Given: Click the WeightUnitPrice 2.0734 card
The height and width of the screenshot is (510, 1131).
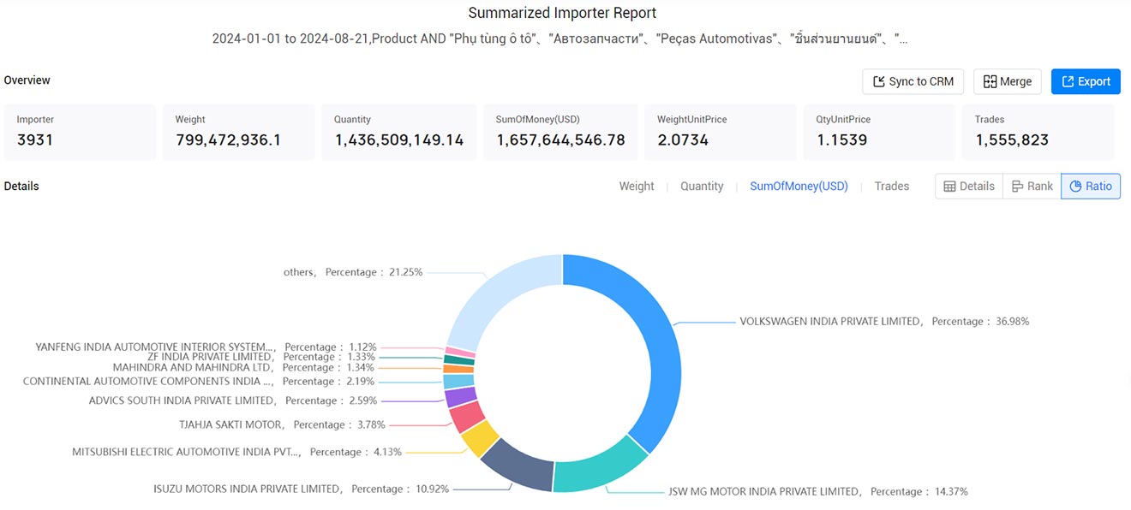Looking at the screenshot, I should 721,133.
